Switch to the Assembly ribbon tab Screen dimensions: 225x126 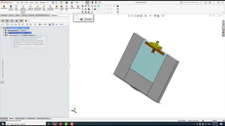pyautogui.click(x=4, y=15)
